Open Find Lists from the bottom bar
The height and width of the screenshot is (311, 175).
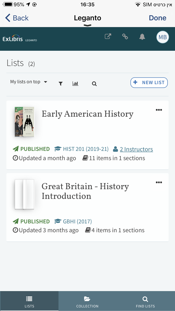pos(145,301)
